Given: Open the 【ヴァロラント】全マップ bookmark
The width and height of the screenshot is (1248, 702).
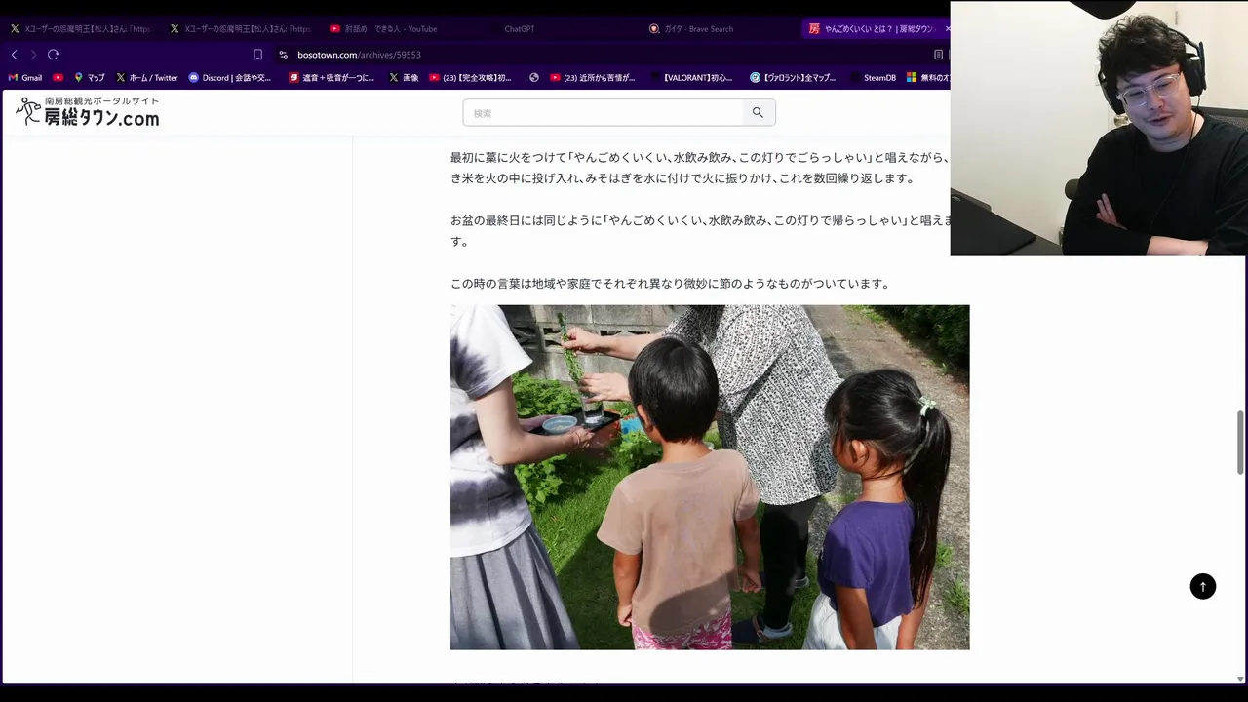Looking at the screenshot, I should pyautogui.click(x=793, y=77).
